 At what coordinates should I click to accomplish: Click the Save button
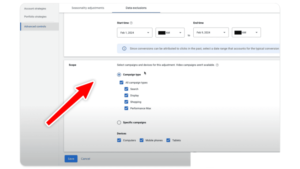tap(71, 158)
